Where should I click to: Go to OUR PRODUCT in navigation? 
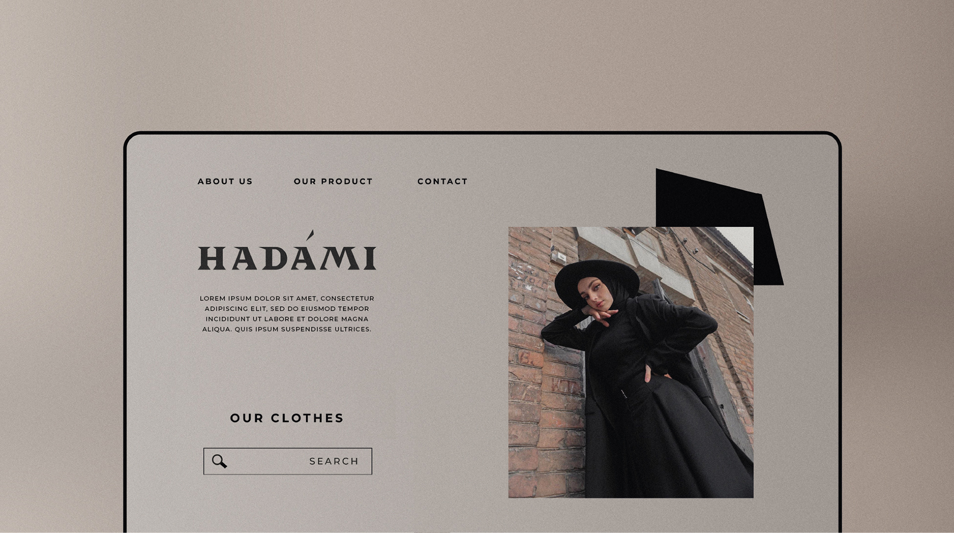[333, 182]
